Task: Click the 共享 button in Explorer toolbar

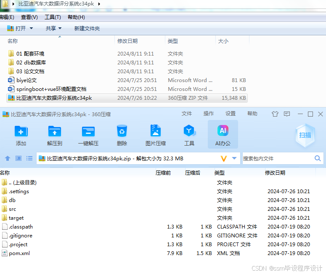Action: (51, 28)
